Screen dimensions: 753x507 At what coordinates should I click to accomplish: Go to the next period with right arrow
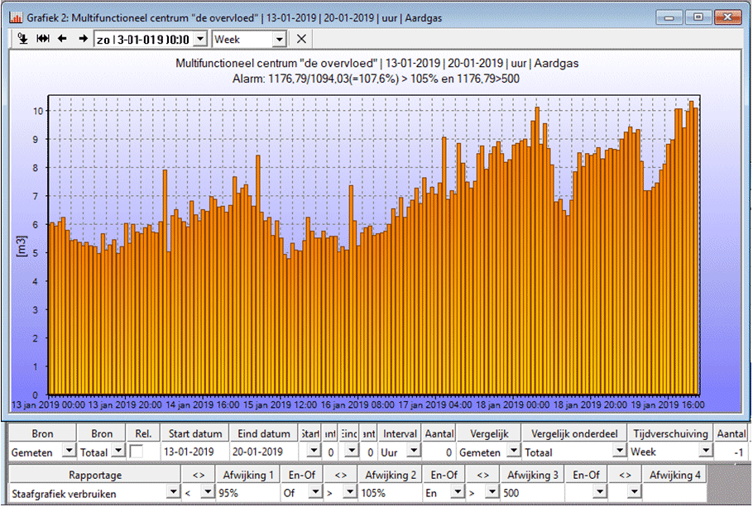coord(83,39)
